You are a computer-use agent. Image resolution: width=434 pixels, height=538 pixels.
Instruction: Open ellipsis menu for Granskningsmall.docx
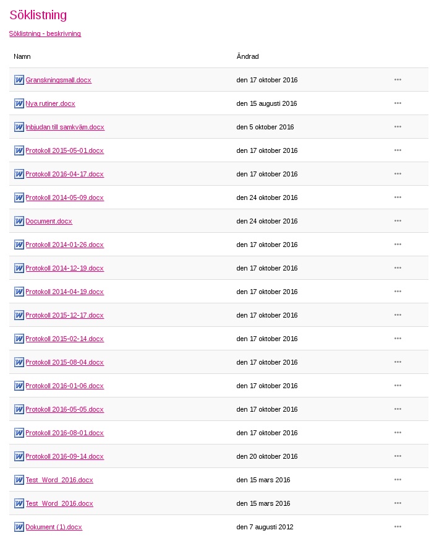pyautogui.click(x=398, y=80)
